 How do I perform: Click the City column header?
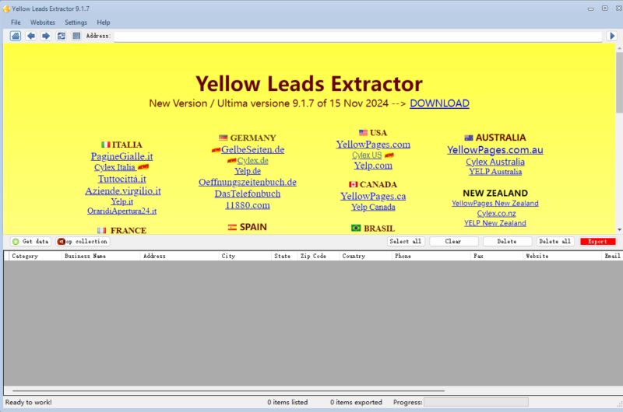245,257
